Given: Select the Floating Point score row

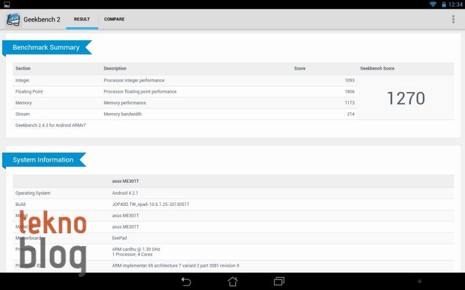Looking at the screenshot, I should (185, 92).
